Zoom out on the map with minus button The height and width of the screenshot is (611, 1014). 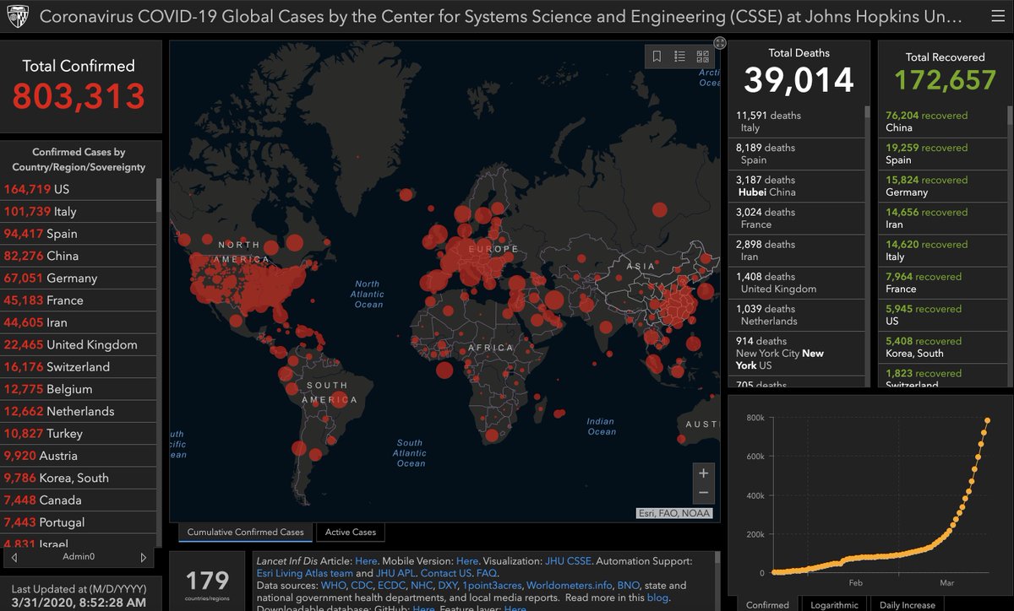pos(703,493)
